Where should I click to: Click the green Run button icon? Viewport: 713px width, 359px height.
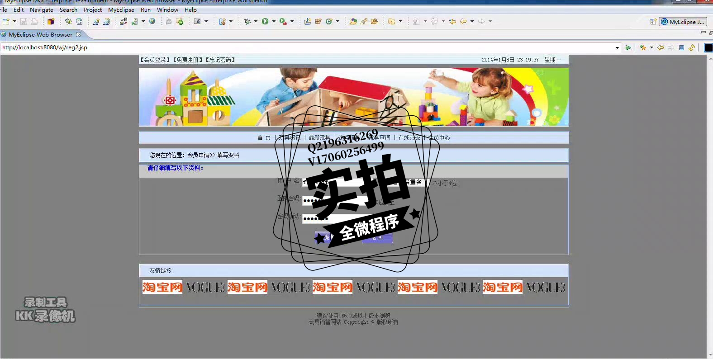265,21
